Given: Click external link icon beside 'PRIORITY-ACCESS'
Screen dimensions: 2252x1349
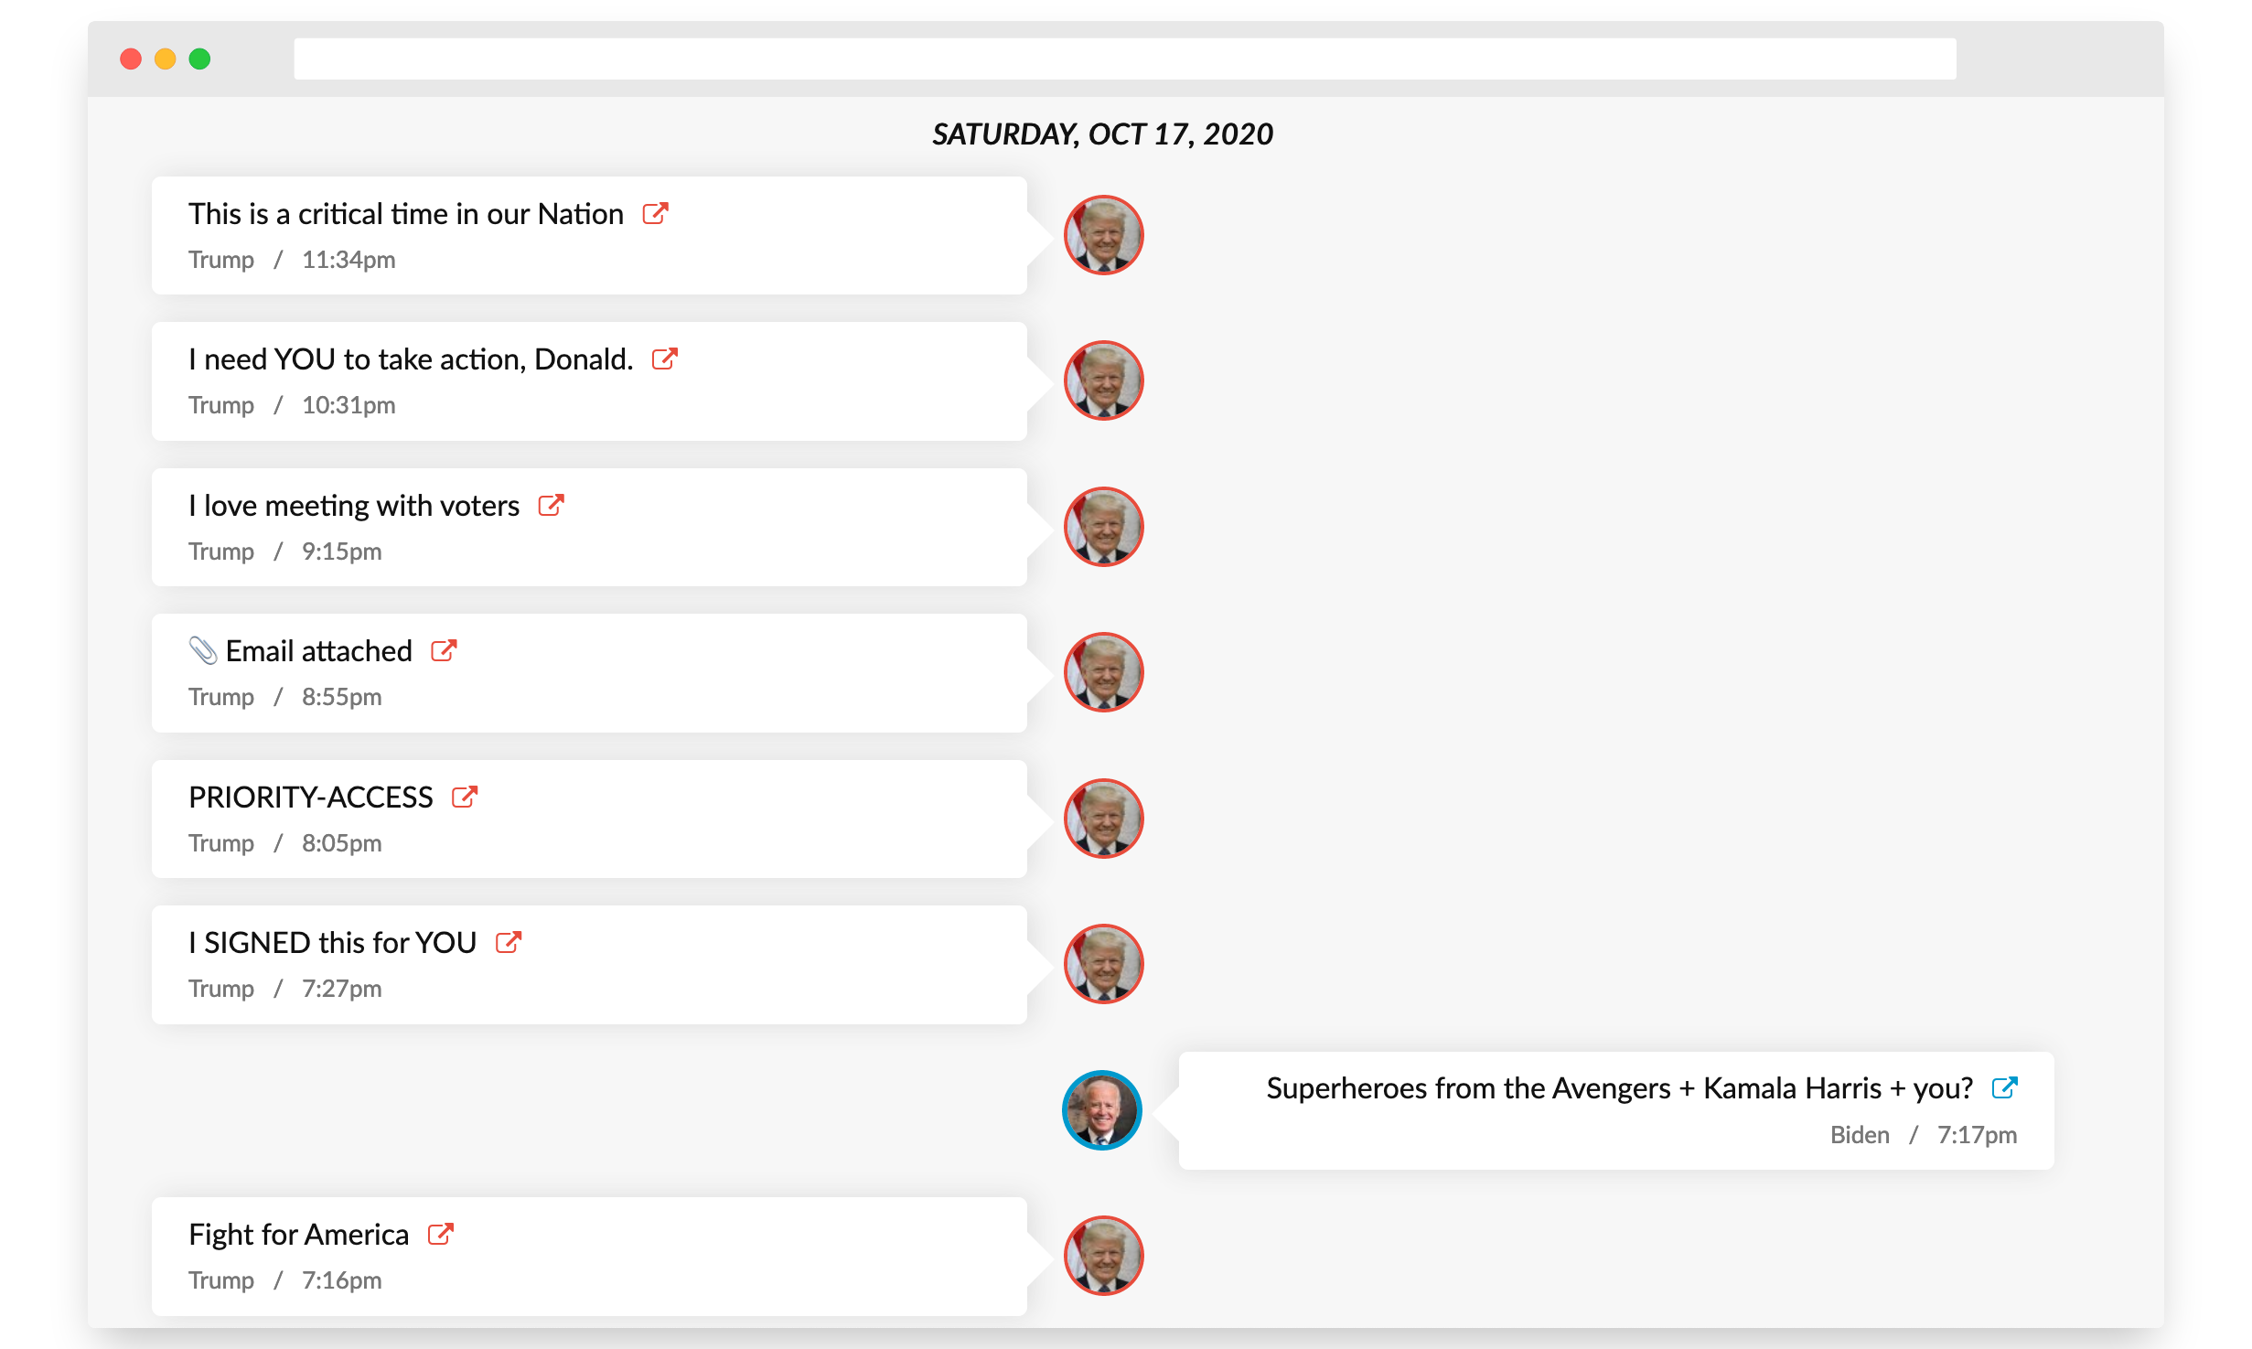Looking at the screenshot, I should point(465,797).
